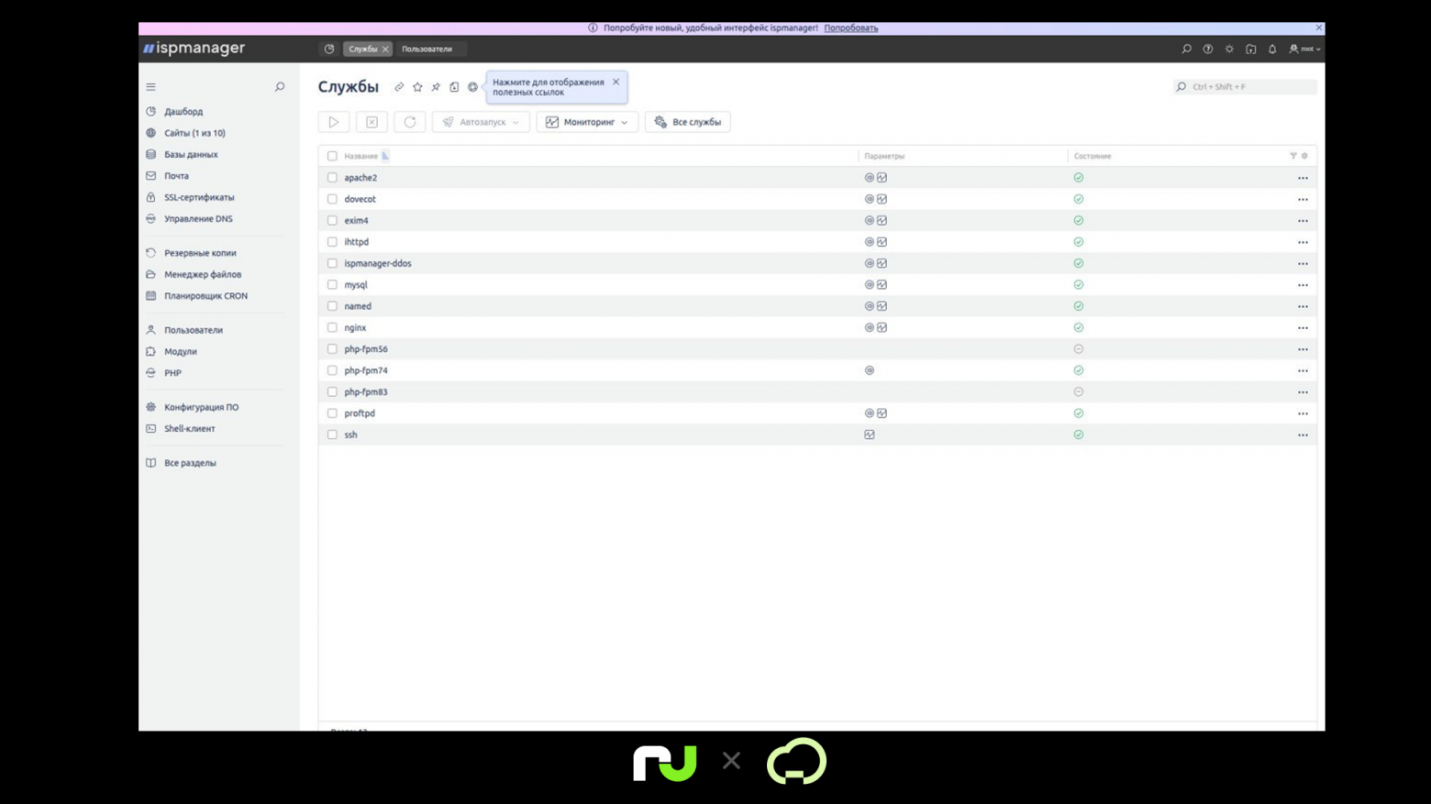Image resolution: width=1431 pixels, height=804 pixels.
Task: Switch to the Пользователи tab
Action: pos(427,50)
